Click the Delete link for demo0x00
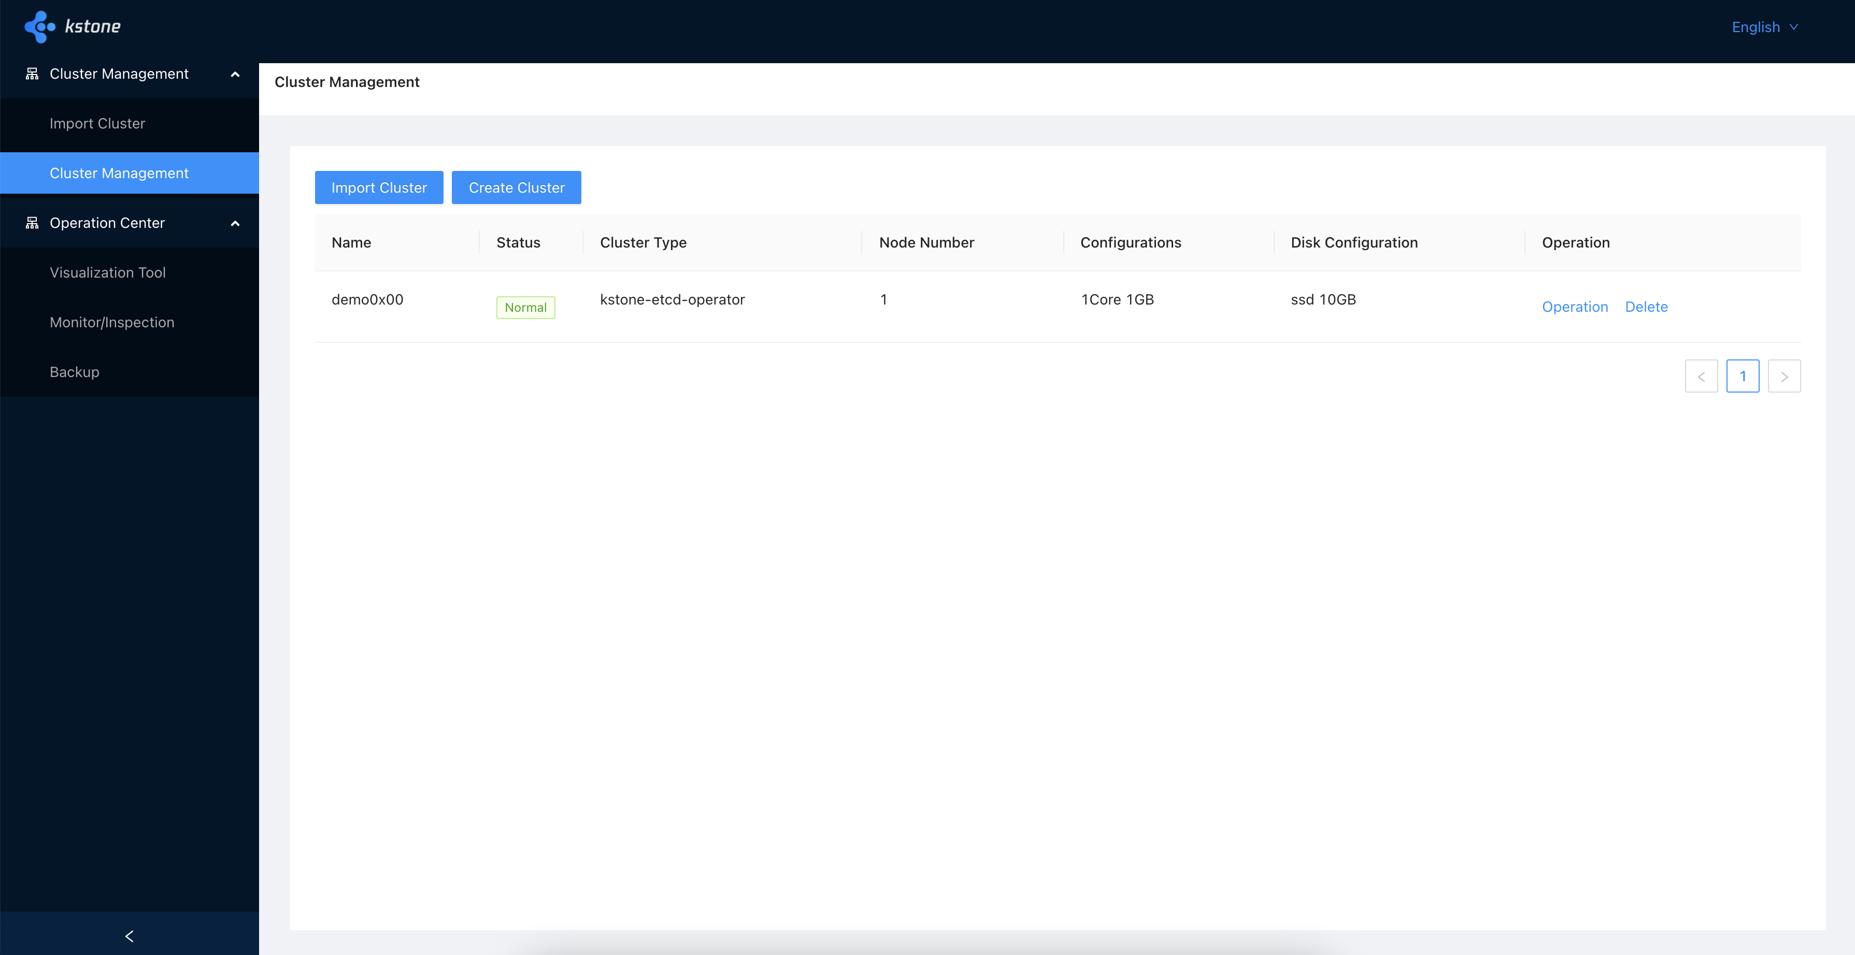The height and width of the screenshot is (955, 1855). pos(1647,306)
